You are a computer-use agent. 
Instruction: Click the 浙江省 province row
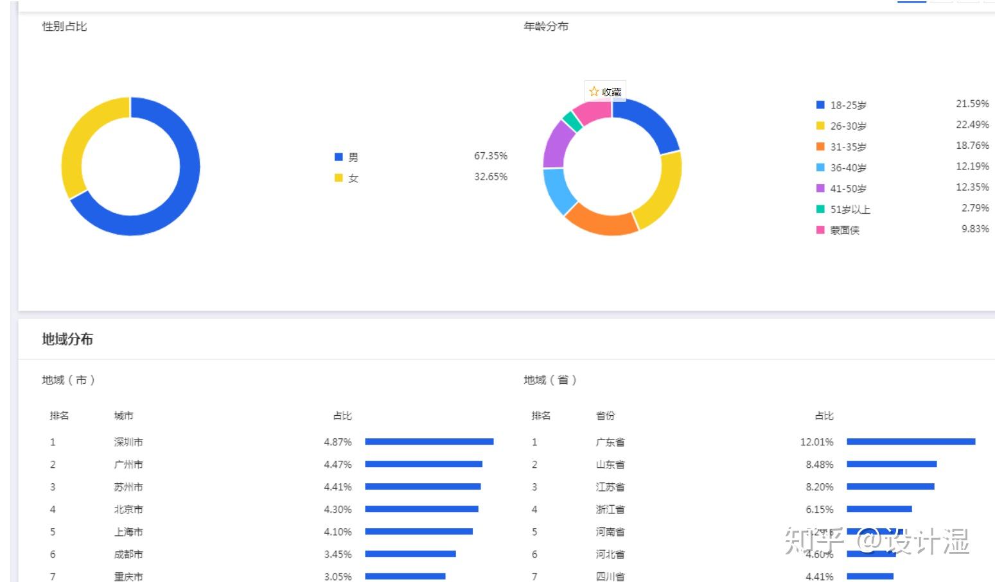(x=753, y=509)
